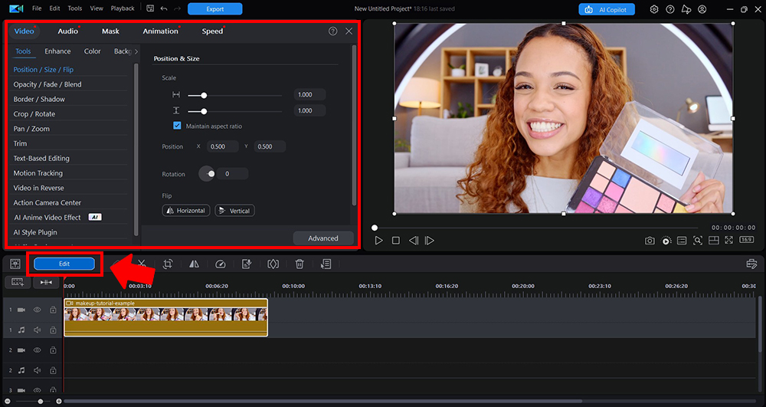
Task: Take a snapshot with the camera icon
Action: [650, 241]
